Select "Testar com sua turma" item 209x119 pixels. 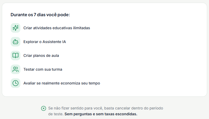coord(43,69)
